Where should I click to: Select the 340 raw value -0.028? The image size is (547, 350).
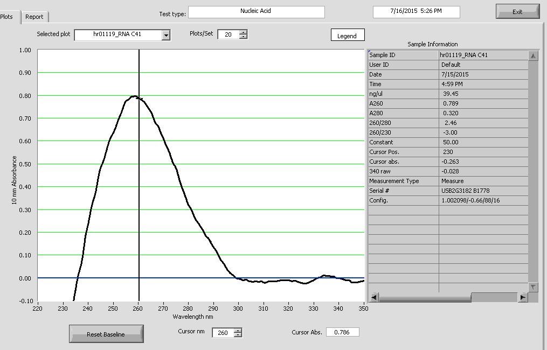483,172
